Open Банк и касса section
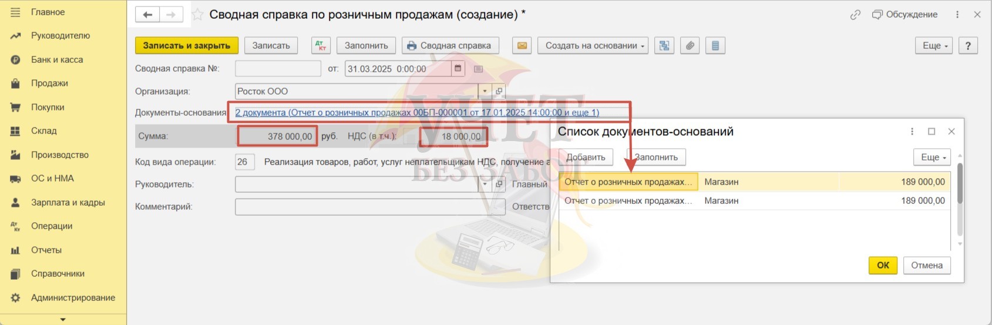 (57, 59)
